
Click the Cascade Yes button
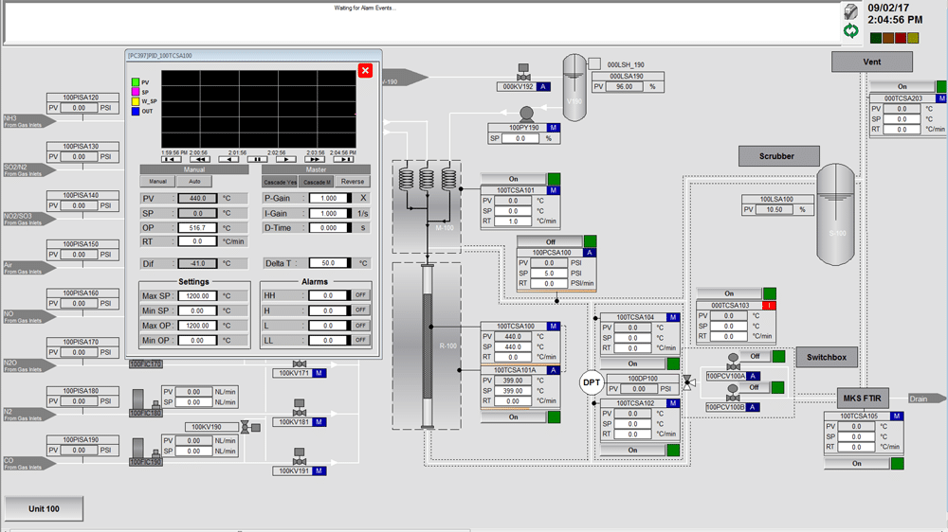tap(280, 182)
